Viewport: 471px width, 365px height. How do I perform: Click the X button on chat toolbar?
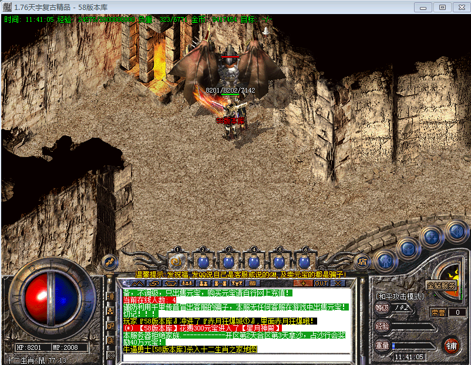[338, 283]
